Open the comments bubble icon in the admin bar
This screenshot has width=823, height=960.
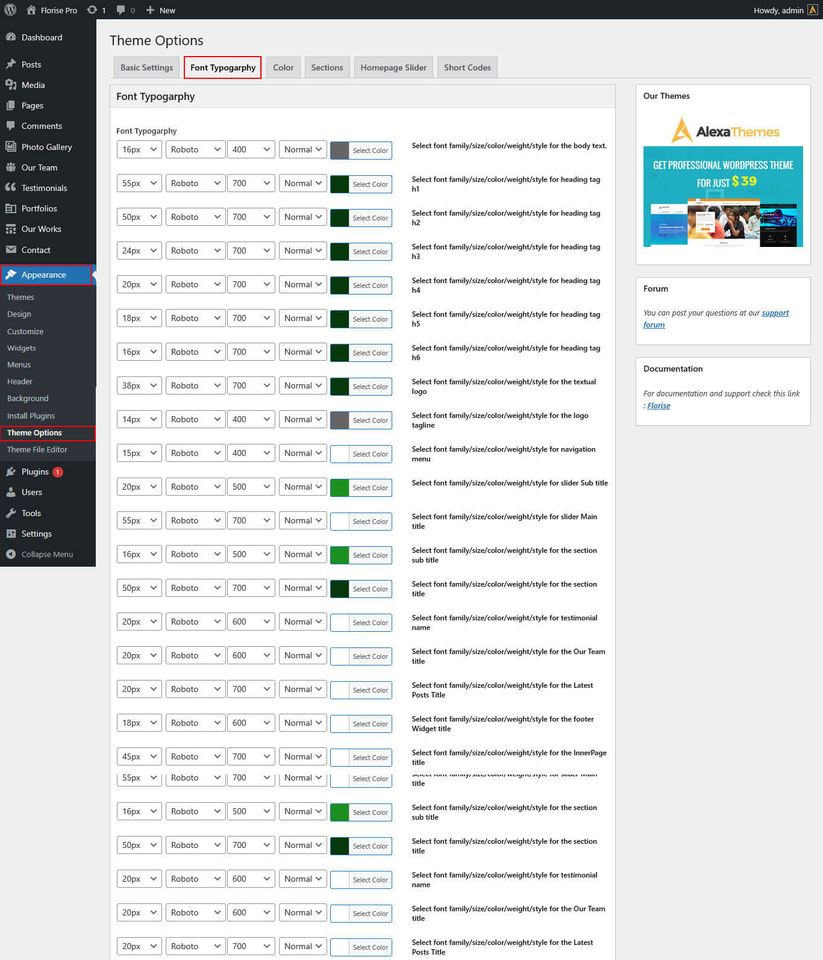[x=121, y=10]
